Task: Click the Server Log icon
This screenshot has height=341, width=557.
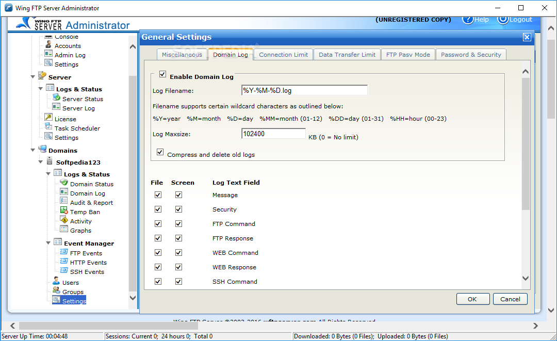Action: (56, 107)
